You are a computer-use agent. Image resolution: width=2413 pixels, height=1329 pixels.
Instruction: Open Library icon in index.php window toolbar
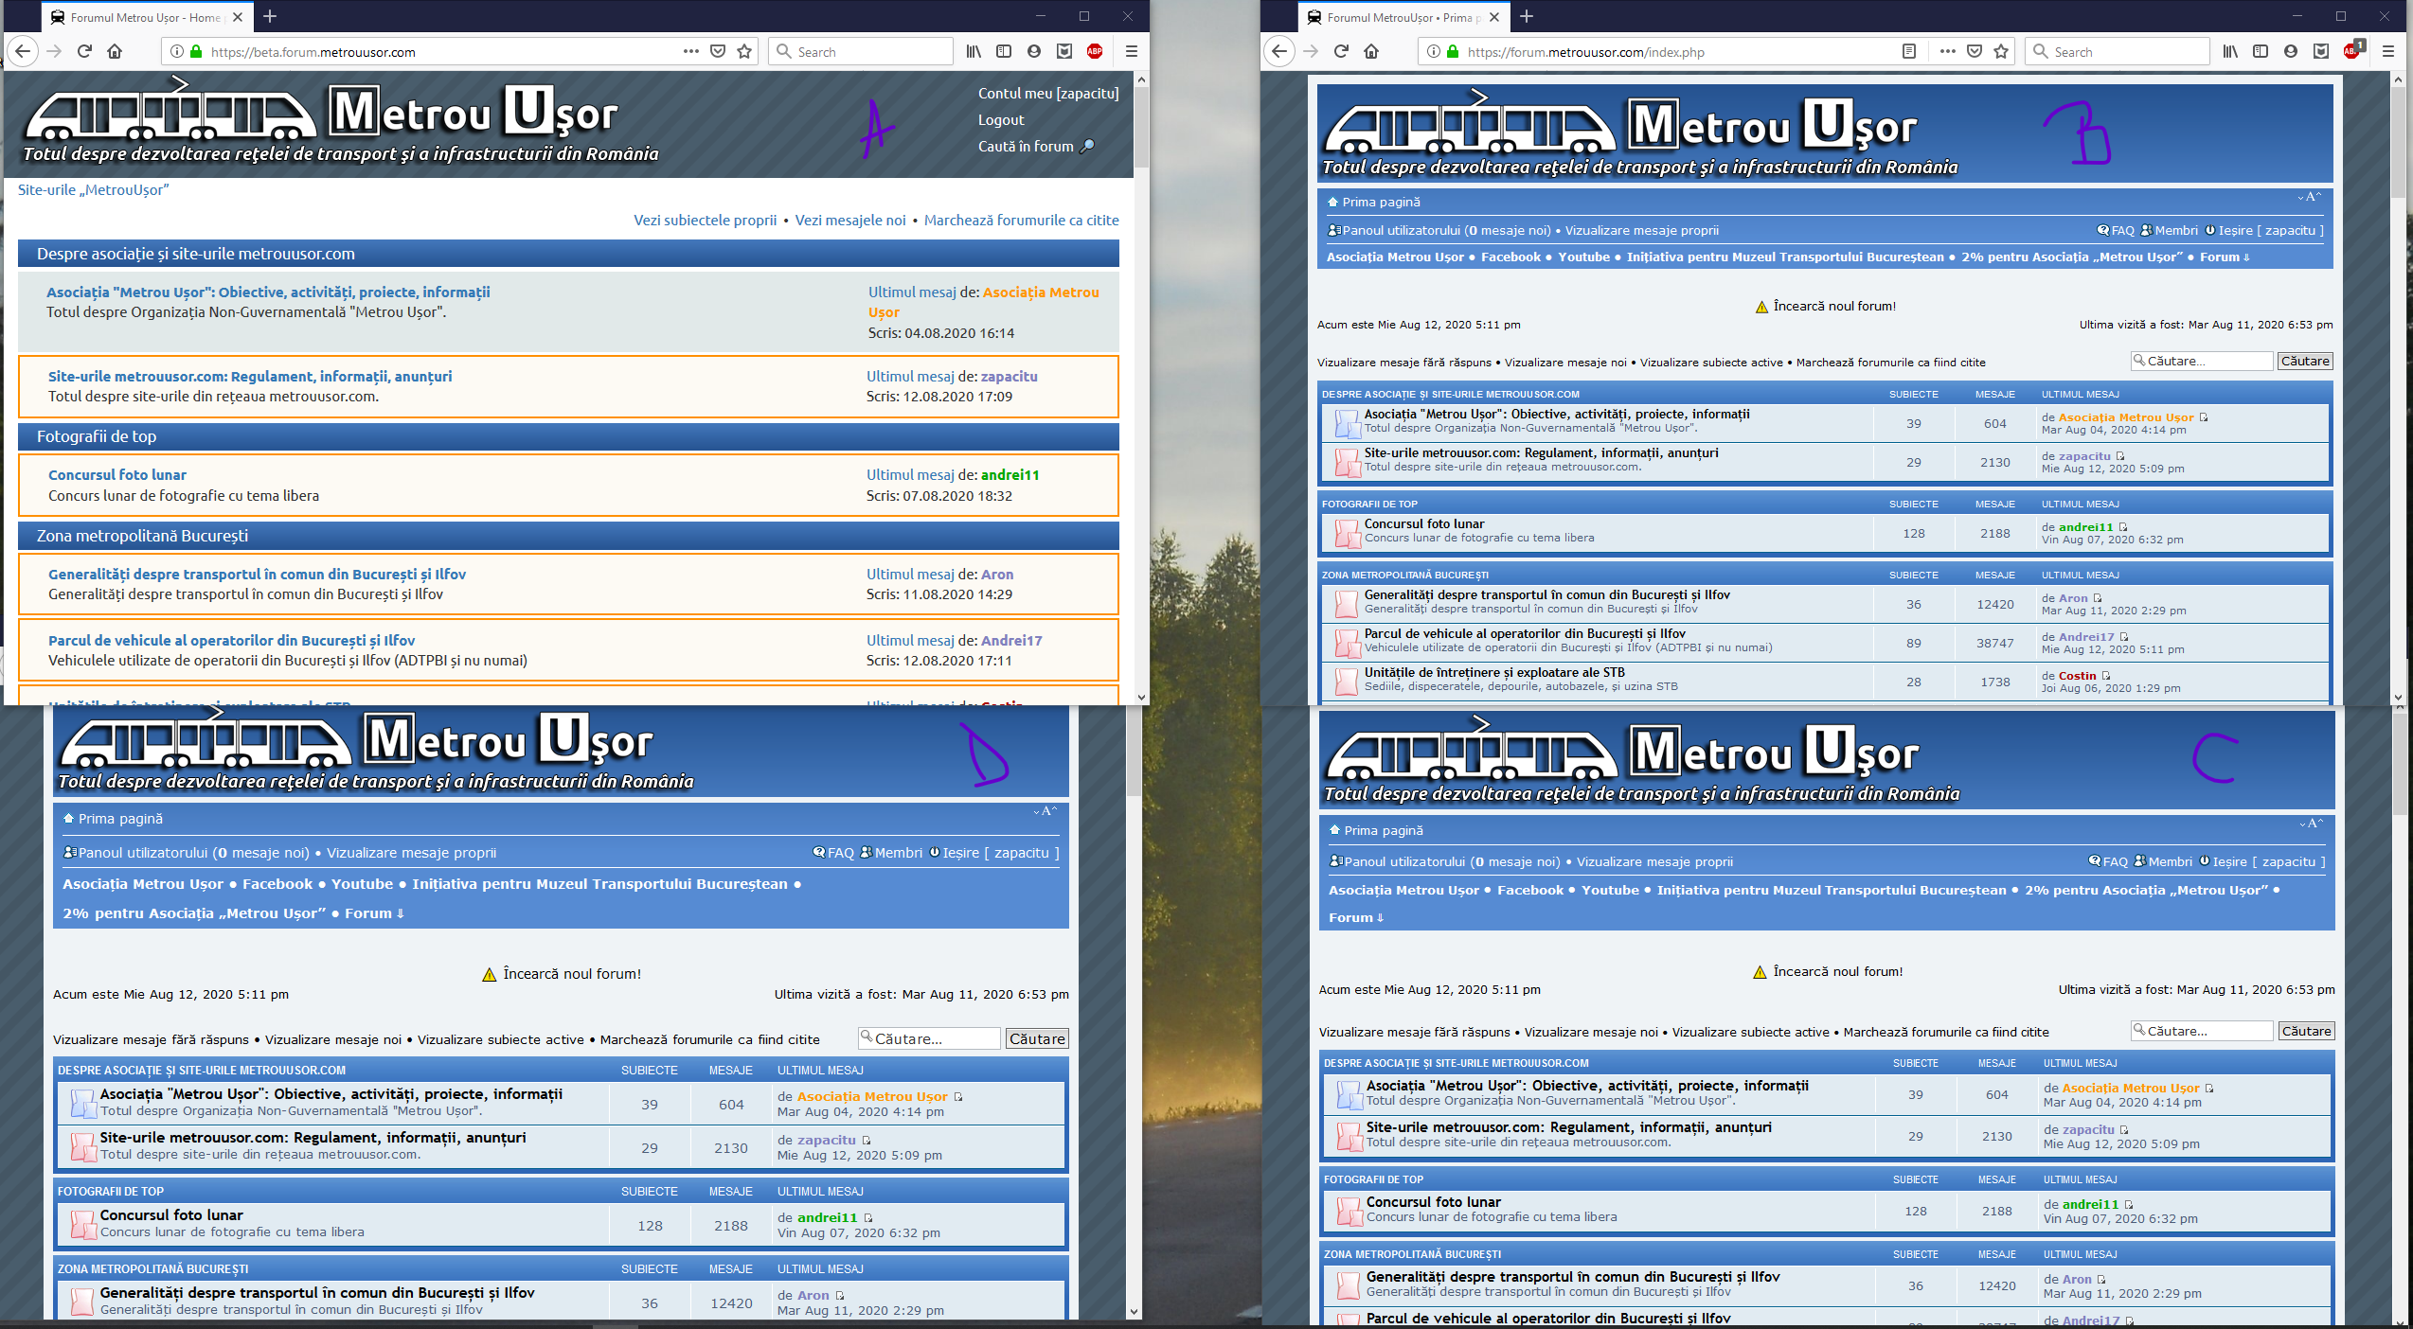[2230, 51]
